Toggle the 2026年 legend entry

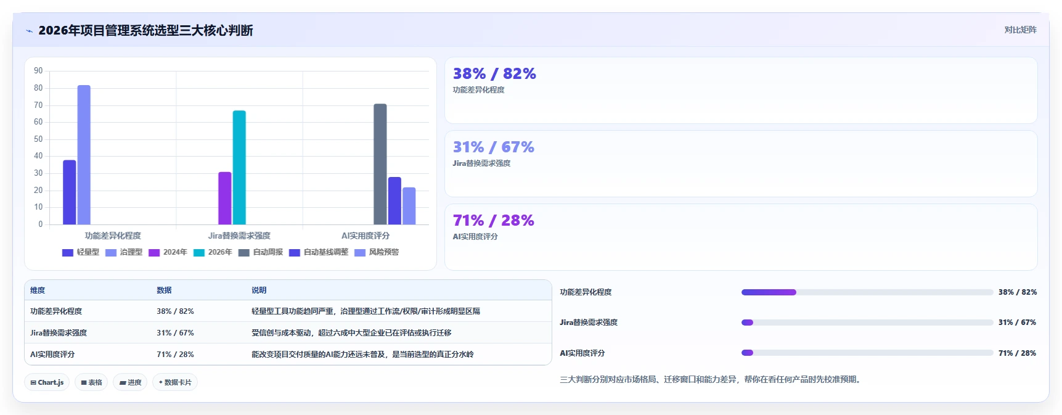point(213,252)
